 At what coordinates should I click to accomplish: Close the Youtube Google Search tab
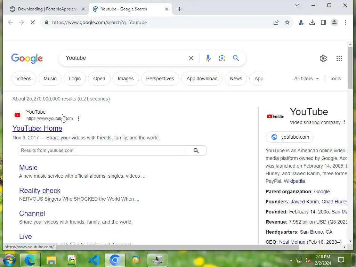click(x=167, y=9)
